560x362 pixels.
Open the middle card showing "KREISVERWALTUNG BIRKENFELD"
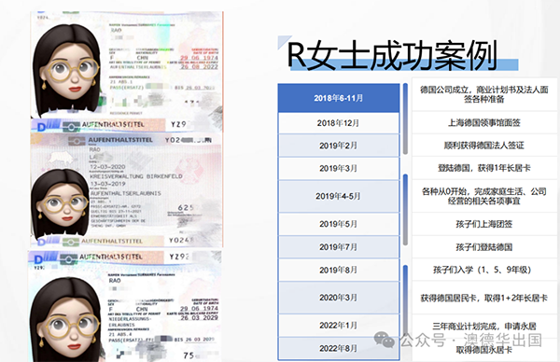click(127, 190)
